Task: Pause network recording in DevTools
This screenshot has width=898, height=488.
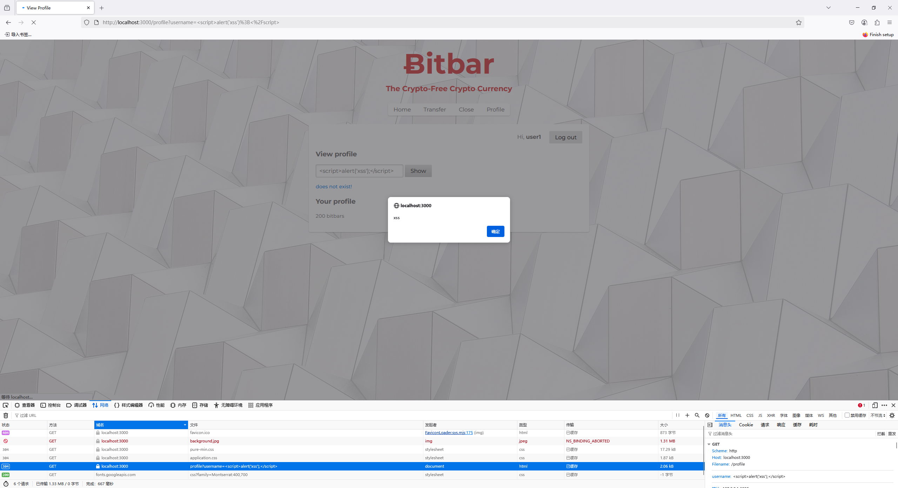Action: pyautogui.click(x=678, y=415)
